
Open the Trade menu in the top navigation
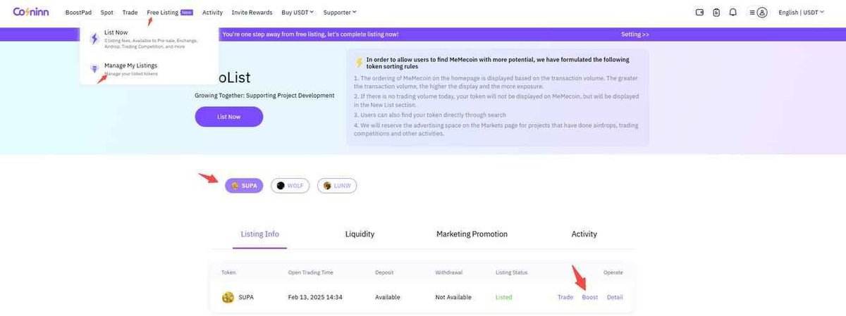point(130,12)
